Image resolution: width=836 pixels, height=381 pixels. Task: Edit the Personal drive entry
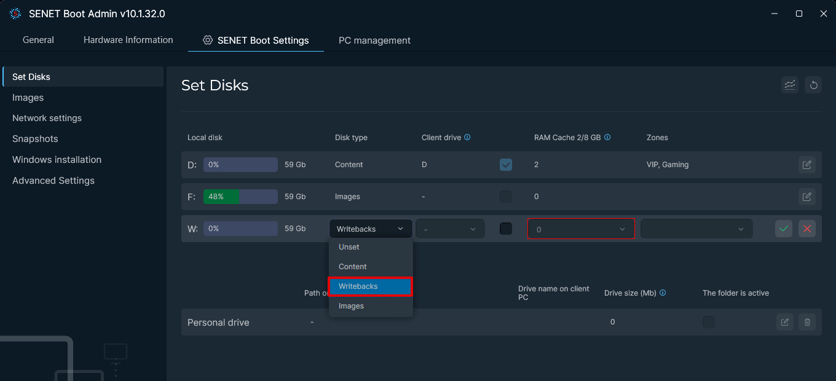tap(784, 322)
